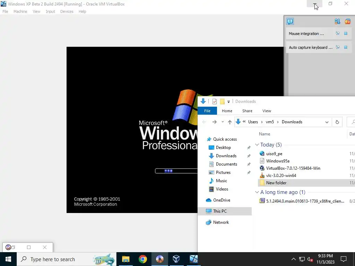Screen dimensions: 355x266
Task: Click the notification order sort icon
Action: pos(337,21)
